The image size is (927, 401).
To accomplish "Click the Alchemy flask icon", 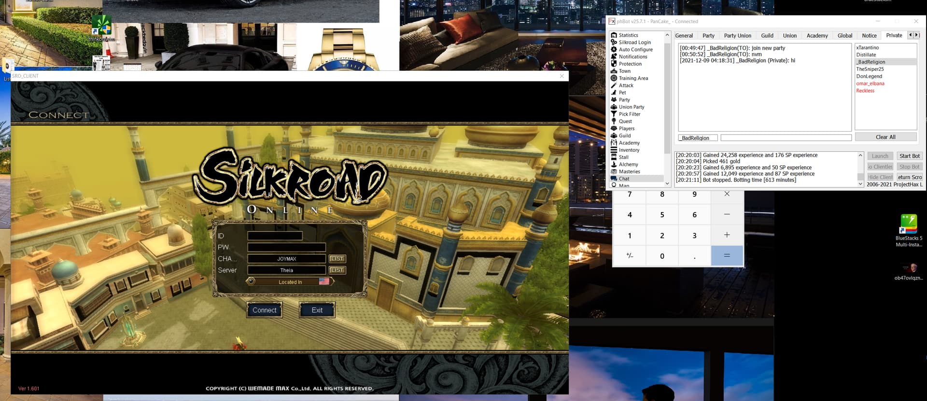I will coord(614,164).
